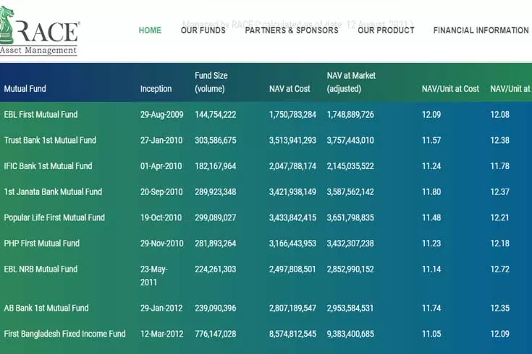Click fund size value 239,090,396
532x354 pixels.
[216, 308]
